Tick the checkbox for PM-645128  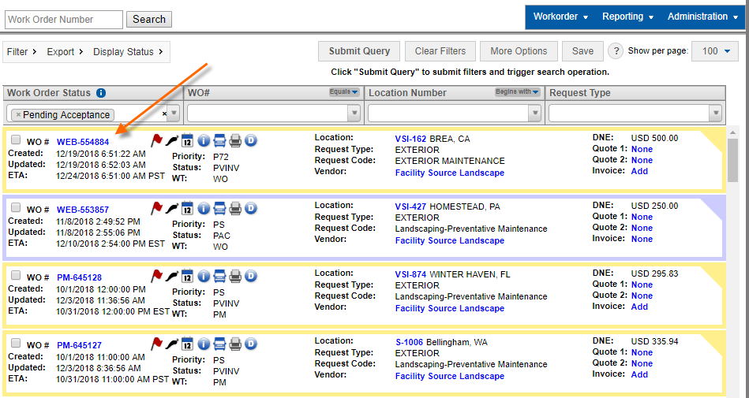tap(16, 276)
